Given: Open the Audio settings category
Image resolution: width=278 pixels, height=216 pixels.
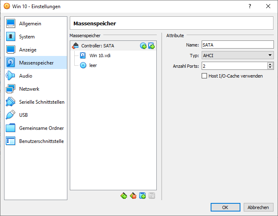Looking at the screenshot, I should coord(36,76).
